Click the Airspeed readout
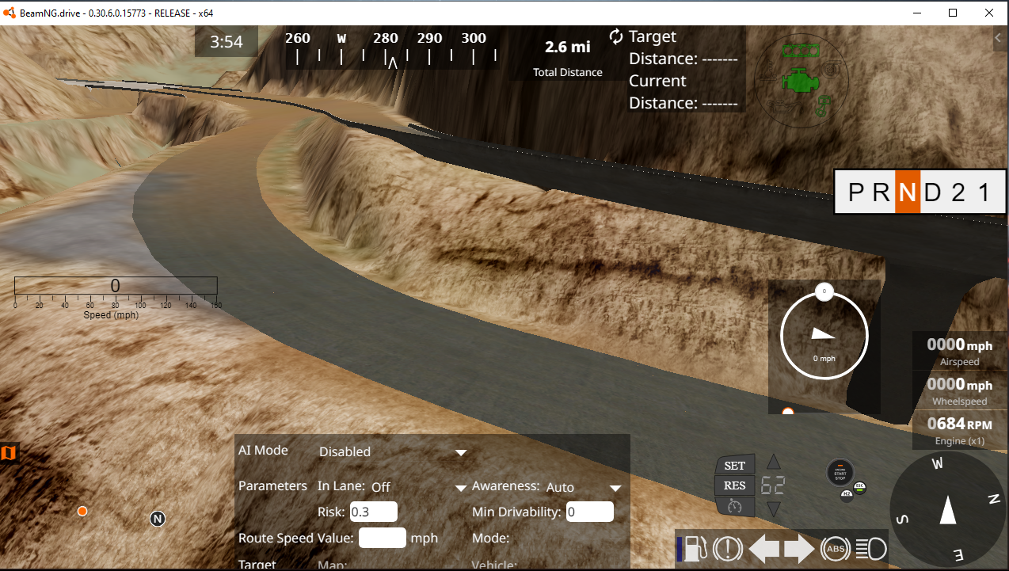The image size is (1009, 571). [x=960, y=351]
